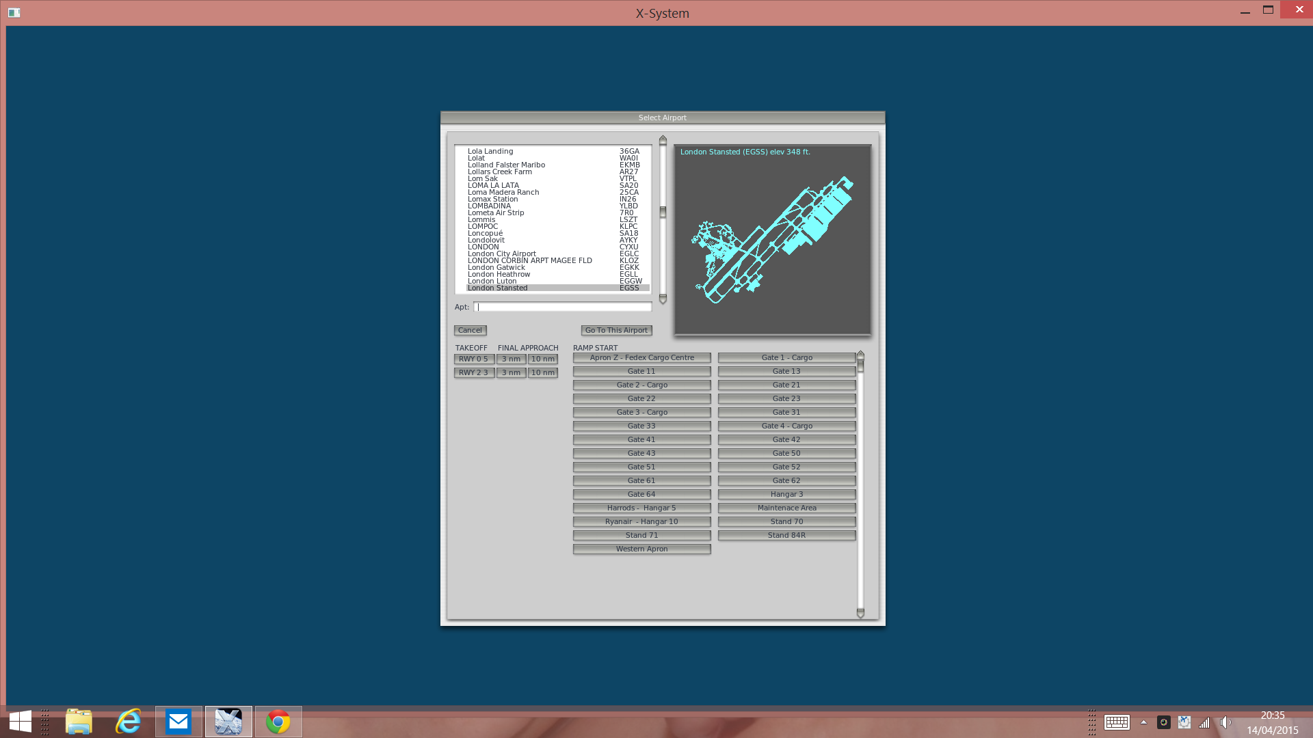The width and height of the screenshot is (1313, 738).
Task: Start at Ryanair - Hangar 10
Action: click(642, 521)
